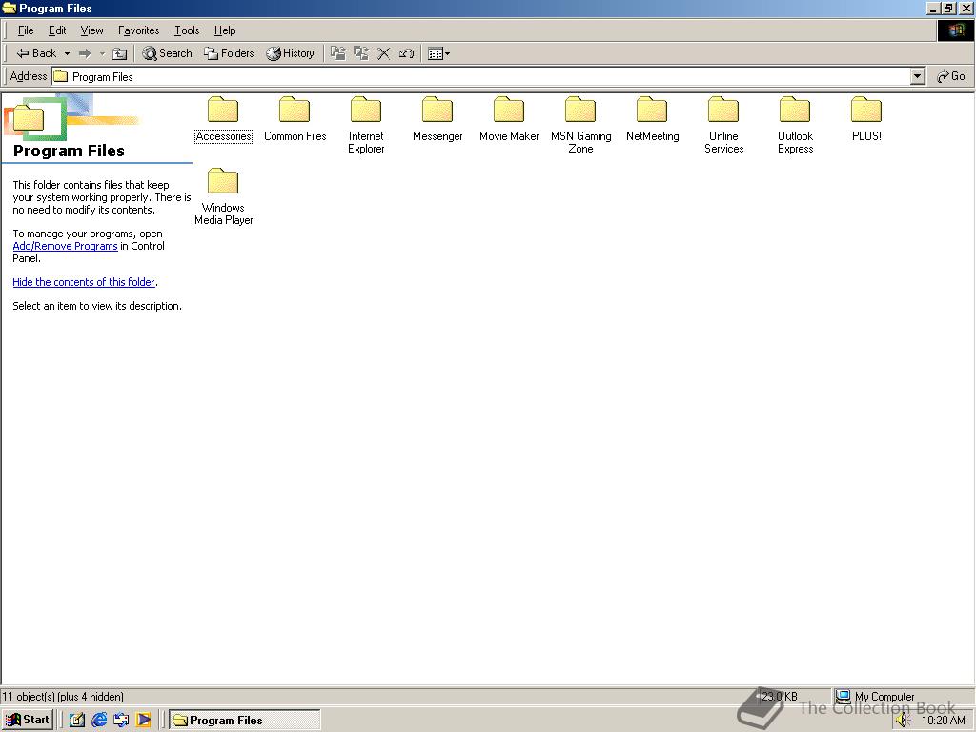Launch Windows Media Player quick launch icon

143,721
